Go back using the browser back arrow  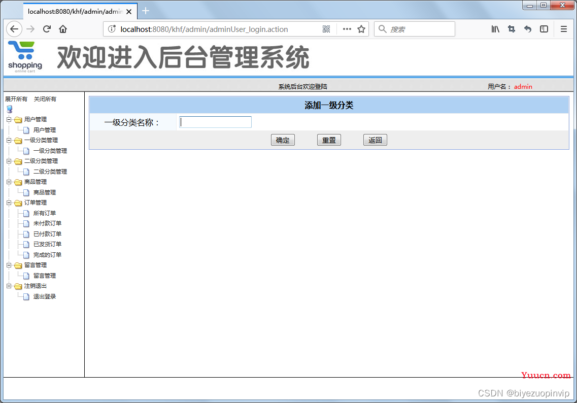coord(14,29)
